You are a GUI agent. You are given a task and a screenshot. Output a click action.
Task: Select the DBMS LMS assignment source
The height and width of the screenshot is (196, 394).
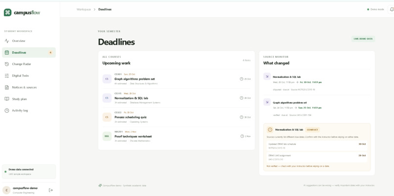click(317, 157)
